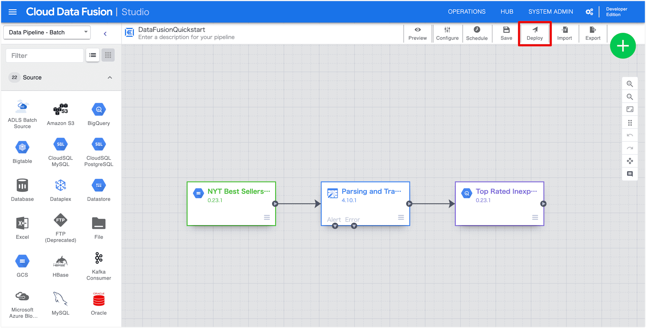Screen dimensions: 646x328
Task: Import a pipeline file
Action: coord(564,34)
